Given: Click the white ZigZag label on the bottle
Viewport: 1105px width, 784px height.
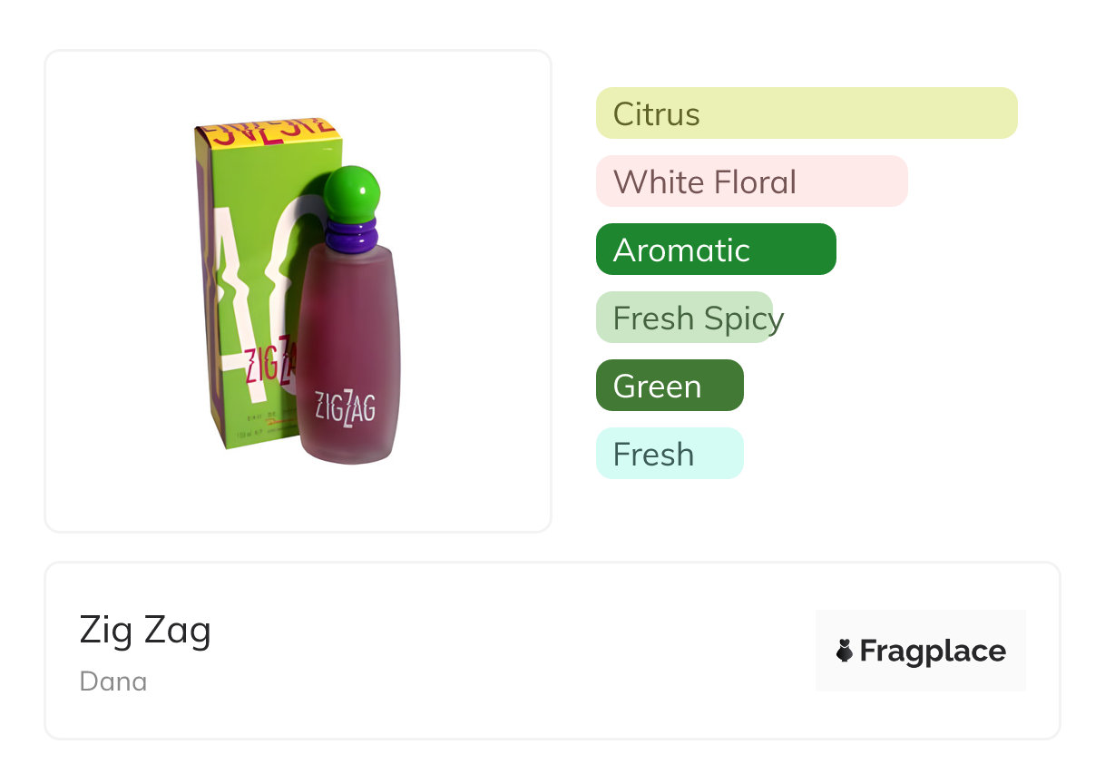Looking at the screenshot, I should (x=345, y=405).
